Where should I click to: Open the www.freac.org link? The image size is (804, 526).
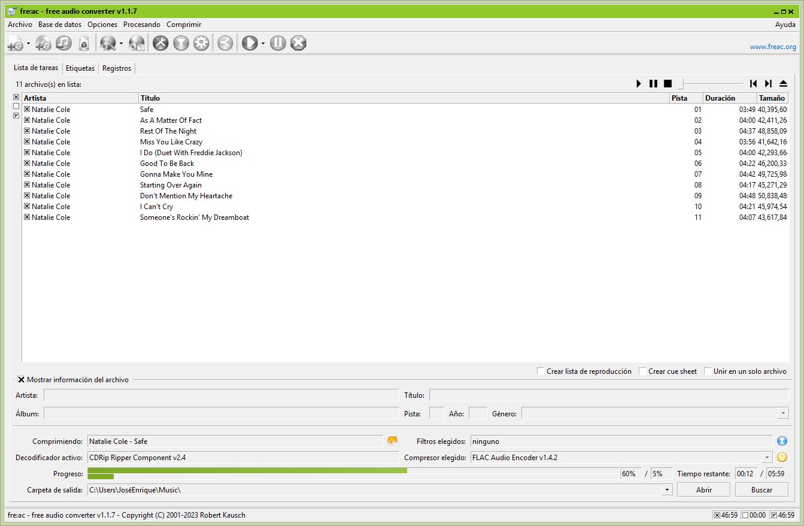[773, 47]
